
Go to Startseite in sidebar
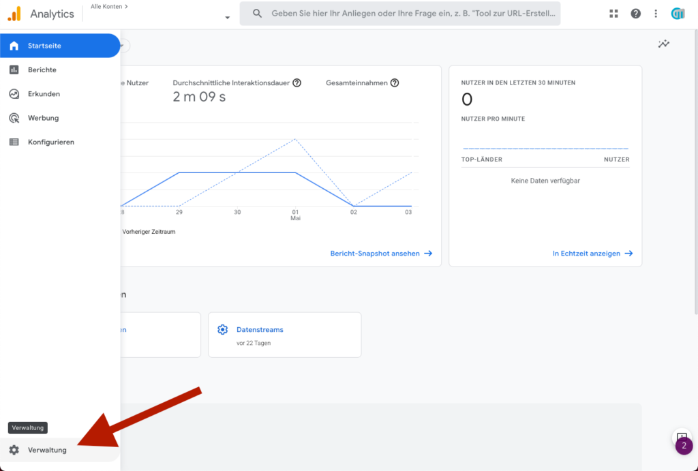coord(60,46)
